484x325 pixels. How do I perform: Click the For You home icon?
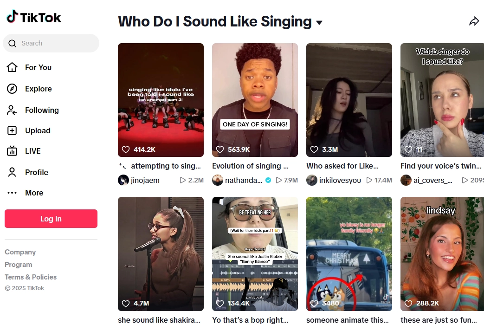click(x=12, y=67)
